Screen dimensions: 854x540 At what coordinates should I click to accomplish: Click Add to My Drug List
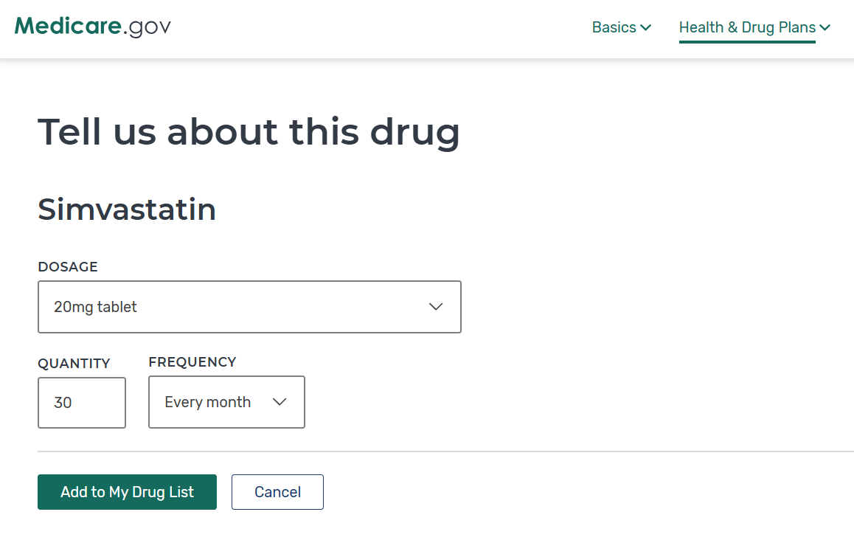127,492
